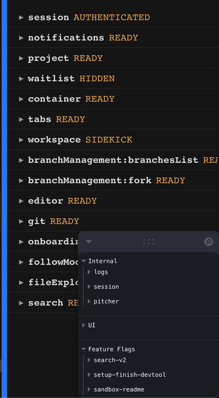The image size is (219, 398).
Task: Click READY status next to branchManagement:fork
Action: (170, 180)
